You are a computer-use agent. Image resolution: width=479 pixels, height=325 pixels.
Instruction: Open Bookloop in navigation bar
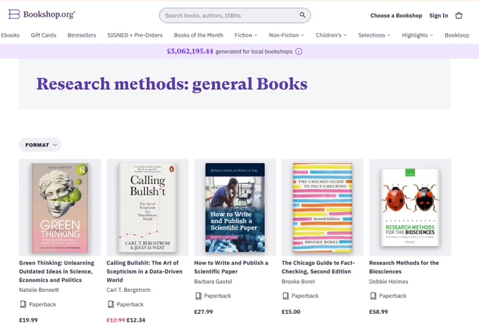[456, 35]
